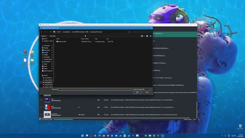The height and width of the screenshot is (138, 245).
Task: Open the Windows Start menu
Action: tap(83, 136)
